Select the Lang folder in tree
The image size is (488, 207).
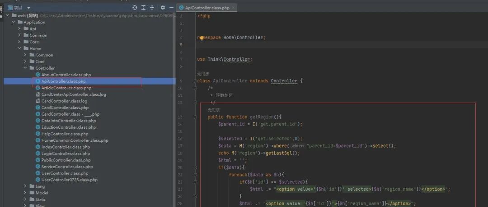click(40, 186)
